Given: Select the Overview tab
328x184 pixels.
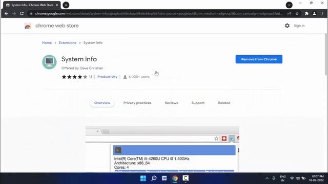Looking at the screenshot, I should 102,103.
